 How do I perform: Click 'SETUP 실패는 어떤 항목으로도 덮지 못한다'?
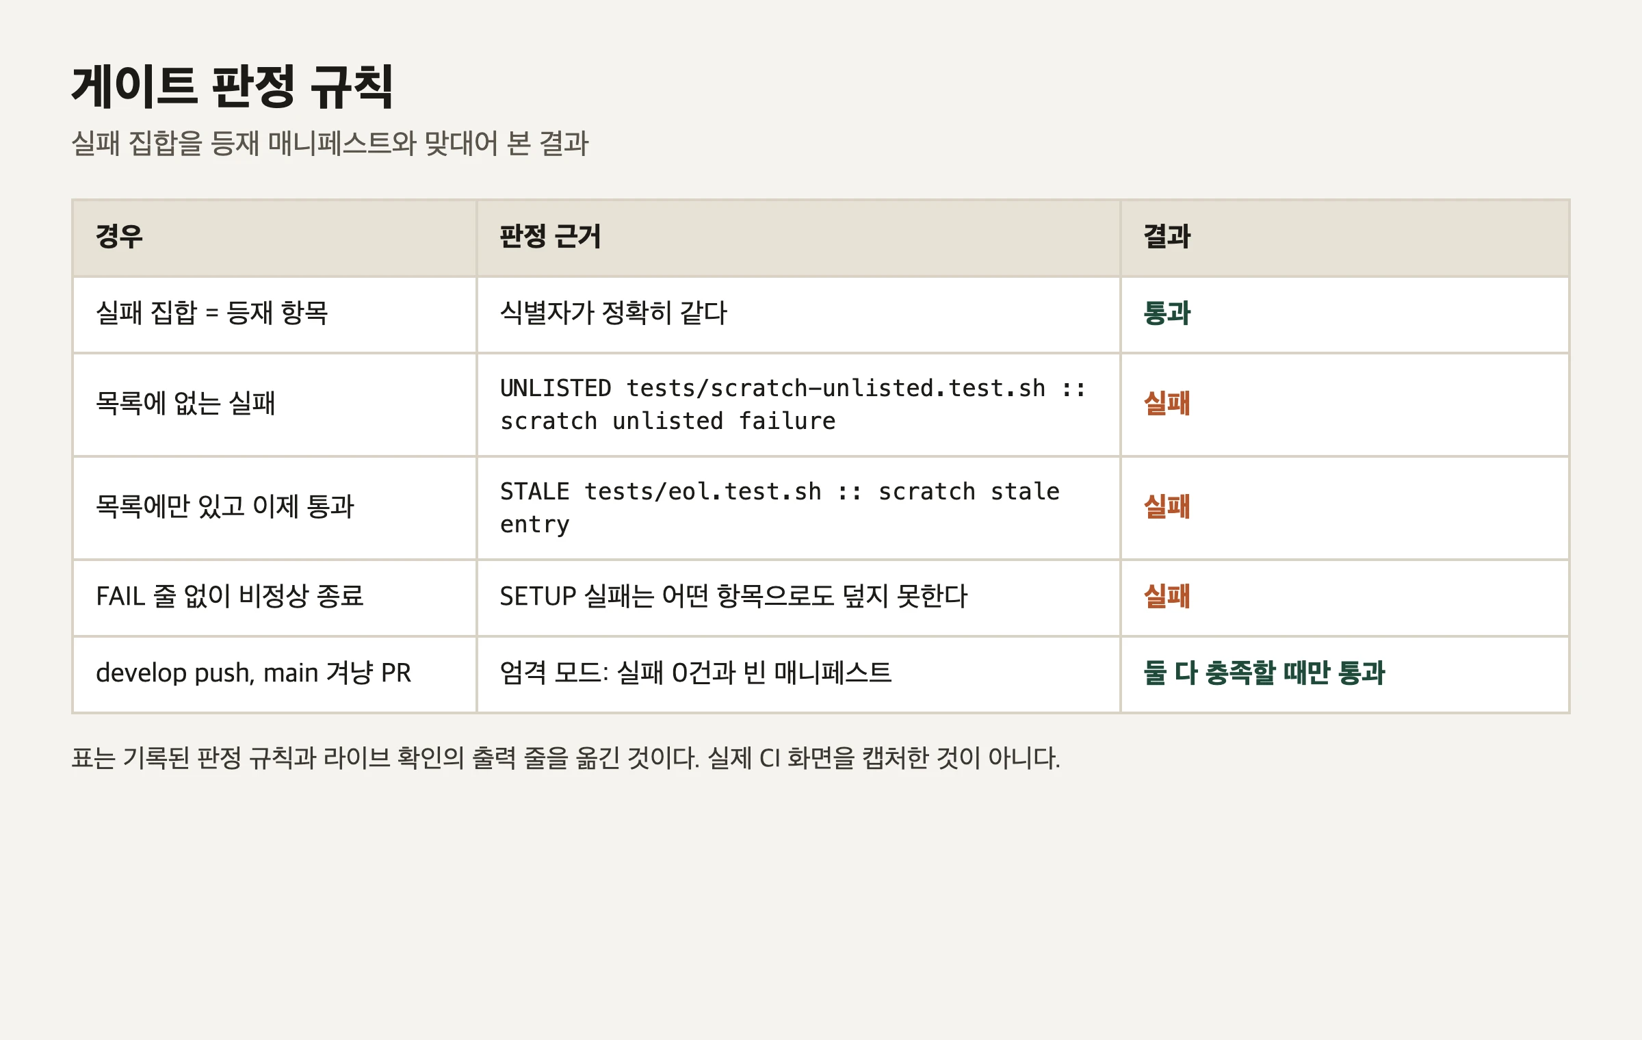[733, 597]
